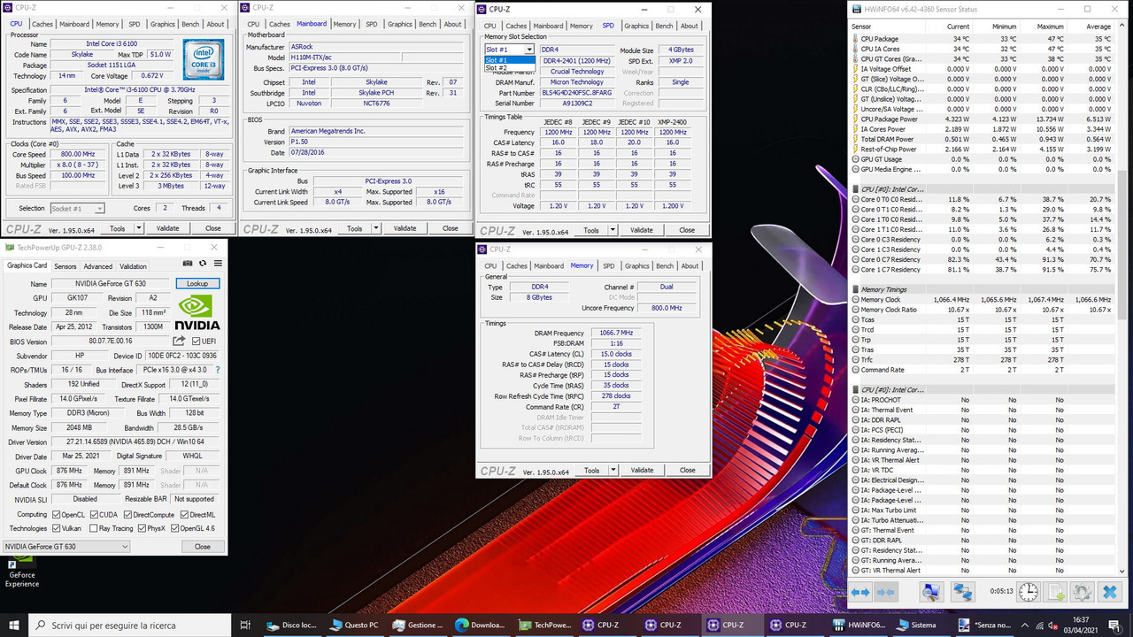This screenshot has height=637, width=1133.
Task: Open HWiNFO sensor settings gear icon
Action: 1082,592
